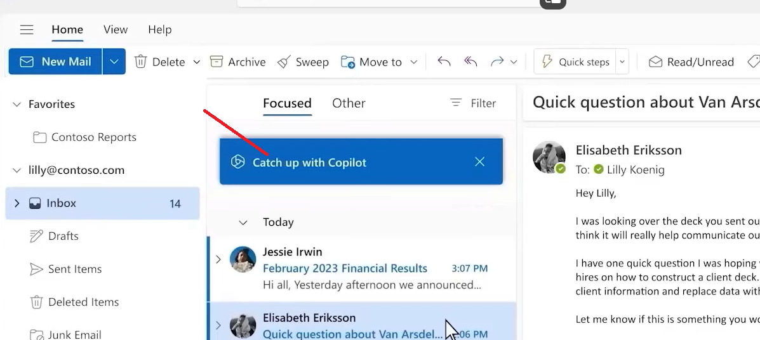
Task: Click the 3:07 PM timestamp
Action: [x=470, y=268]
